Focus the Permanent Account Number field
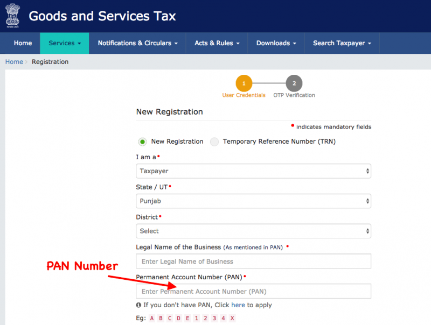431x325 pixels. (x=253, y=291)
